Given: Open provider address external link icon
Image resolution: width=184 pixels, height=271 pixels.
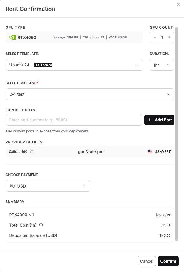Looking at the screenshot, I should [x=32, y=152].
